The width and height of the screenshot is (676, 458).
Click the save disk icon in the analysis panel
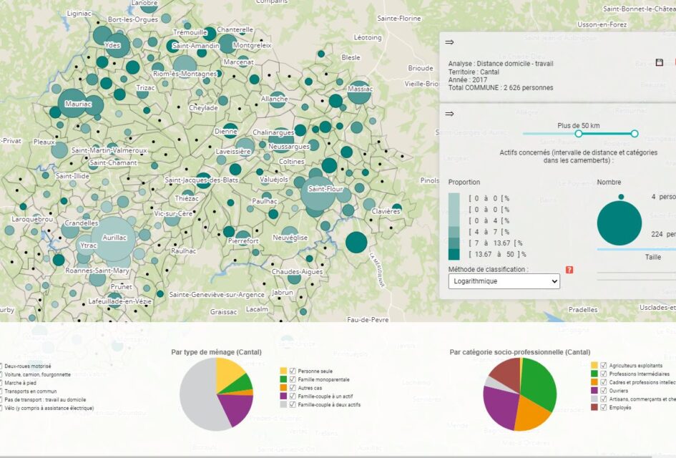[659, 63]
